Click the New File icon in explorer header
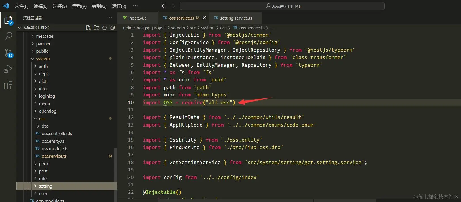 [88, 28]
